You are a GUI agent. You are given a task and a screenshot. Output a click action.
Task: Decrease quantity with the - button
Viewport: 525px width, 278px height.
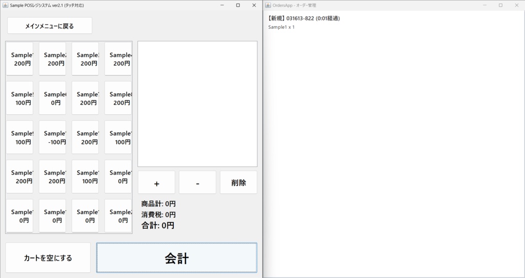[197, 183]
